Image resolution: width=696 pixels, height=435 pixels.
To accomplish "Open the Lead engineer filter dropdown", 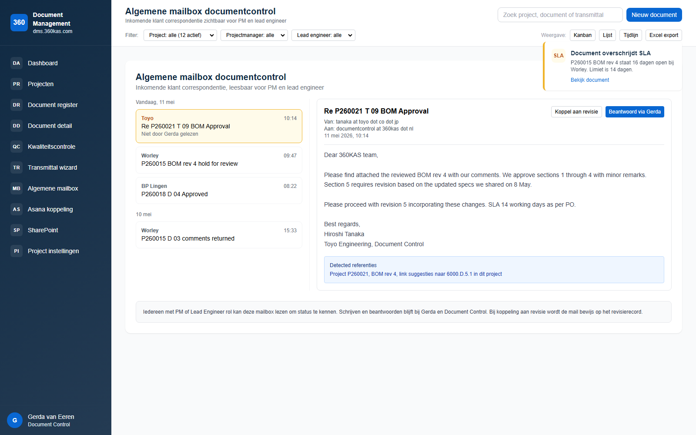I will pos(323,35).
